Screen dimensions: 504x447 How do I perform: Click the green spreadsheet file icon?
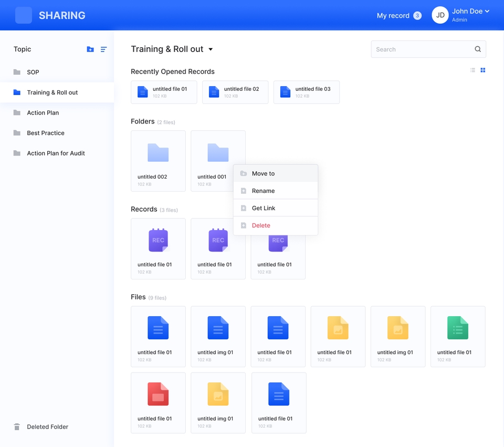click(x=458, y=328)
